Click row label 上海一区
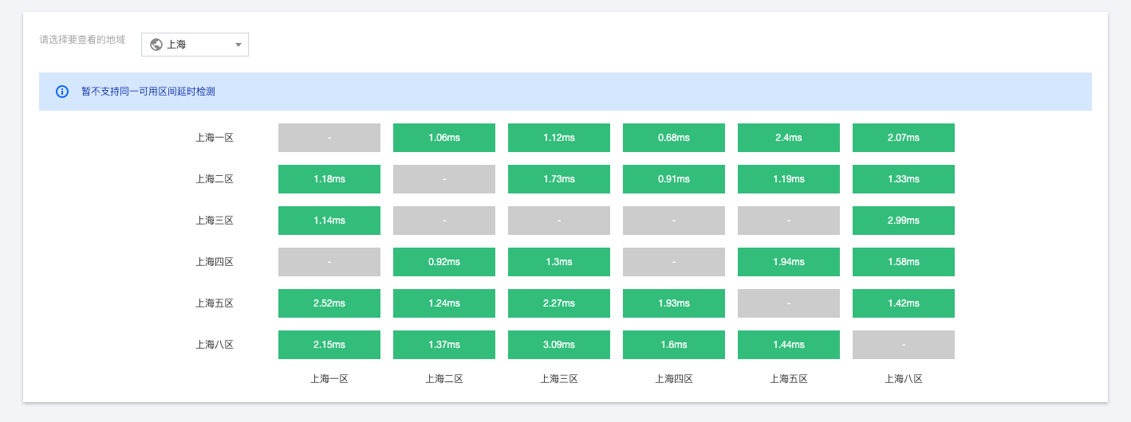1131x422 pixels. 215,138
